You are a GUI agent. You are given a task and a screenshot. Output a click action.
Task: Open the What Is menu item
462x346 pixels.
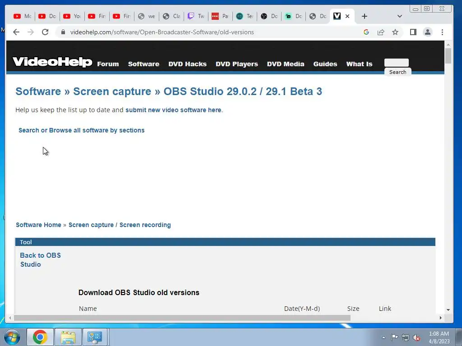point(359,64)
